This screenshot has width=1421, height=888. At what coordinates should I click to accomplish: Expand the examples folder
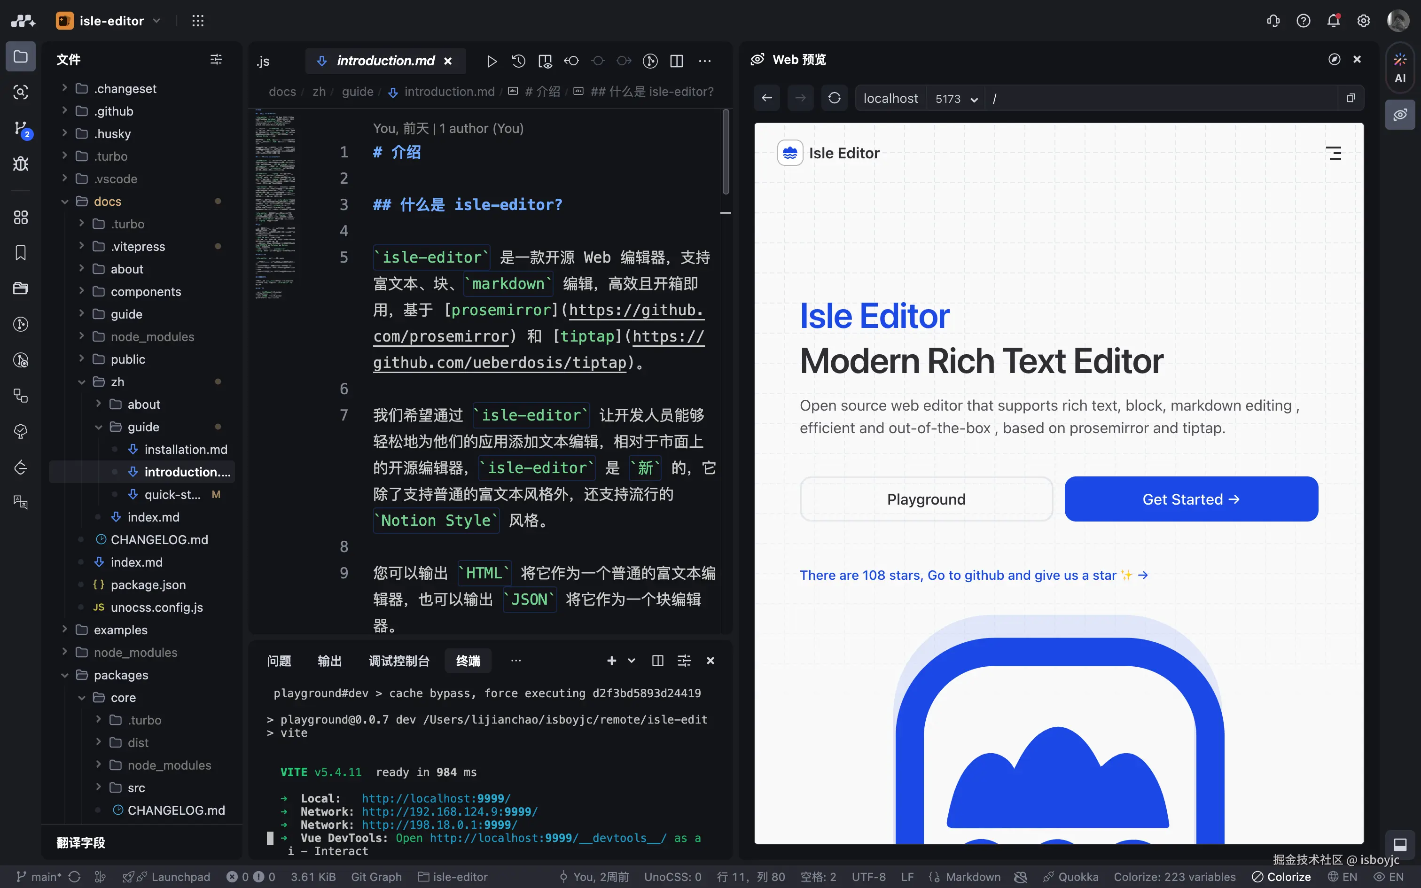pyautogui.click(x=120, y=630)
